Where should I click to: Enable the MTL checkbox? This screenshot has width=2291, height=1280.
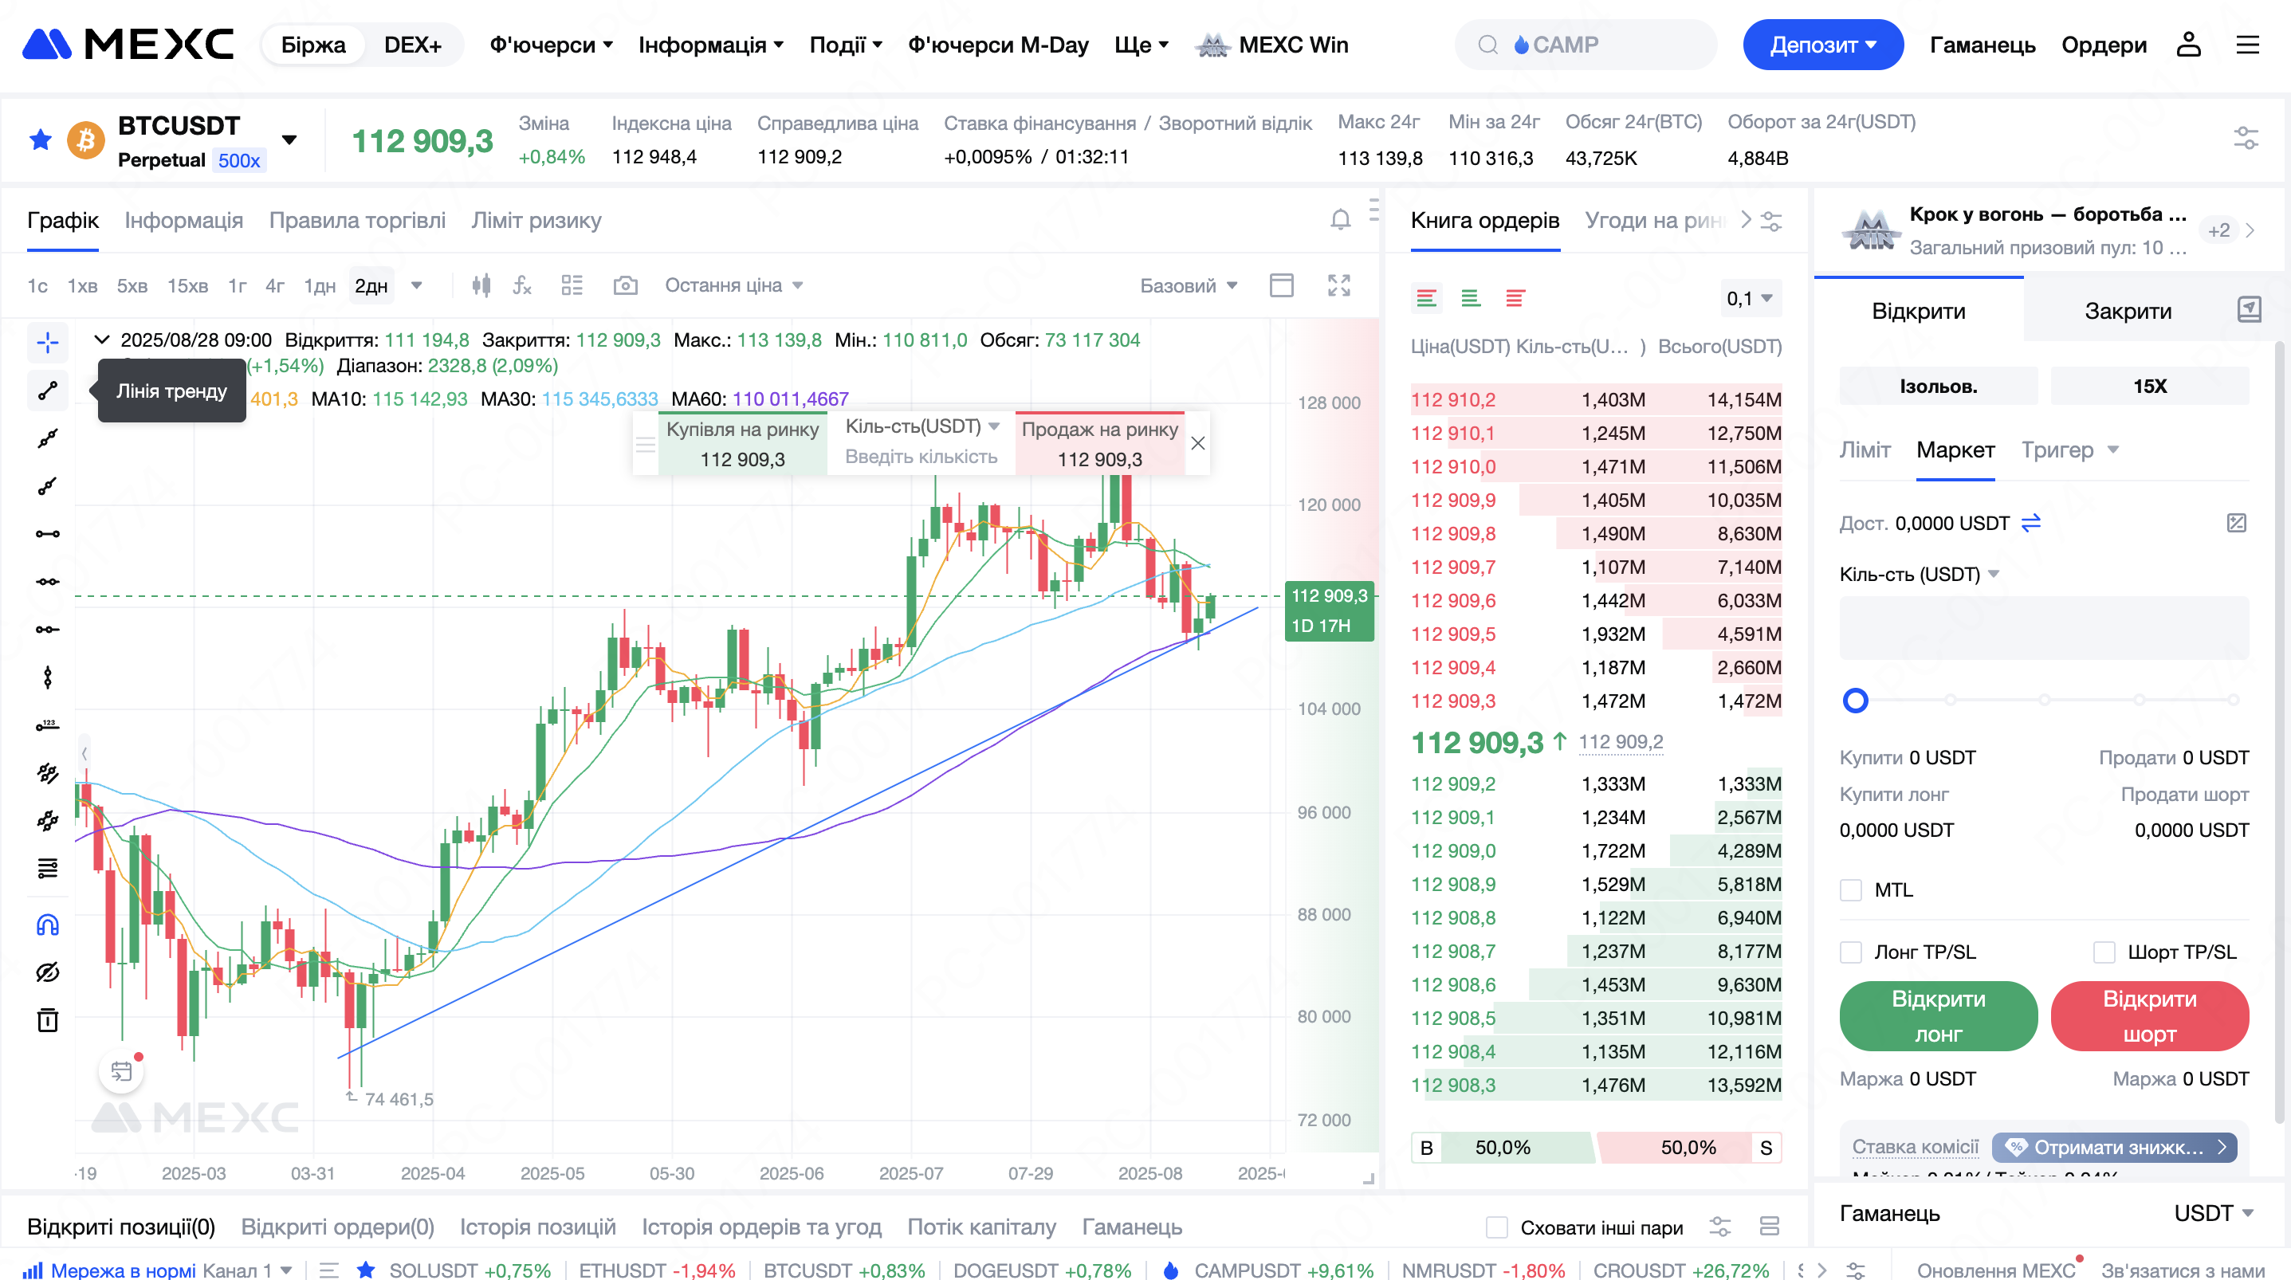click(x=1851, y=889)
